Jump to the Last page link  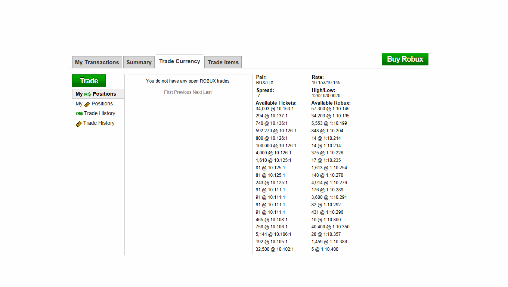[207, 92]
